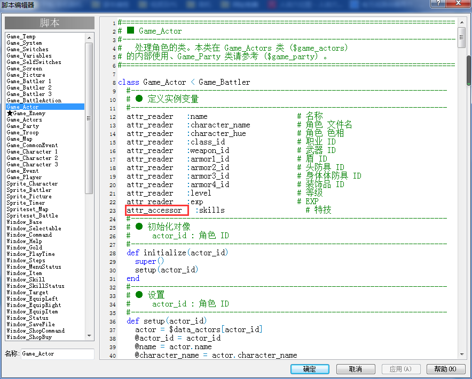
Task: Select Sprite_Character script
Action: [32, 184]
